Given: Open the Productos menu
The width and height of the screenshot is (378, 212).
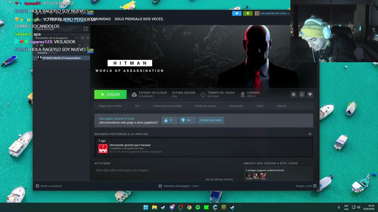Looking at the screenshot, I should (72, 13).
